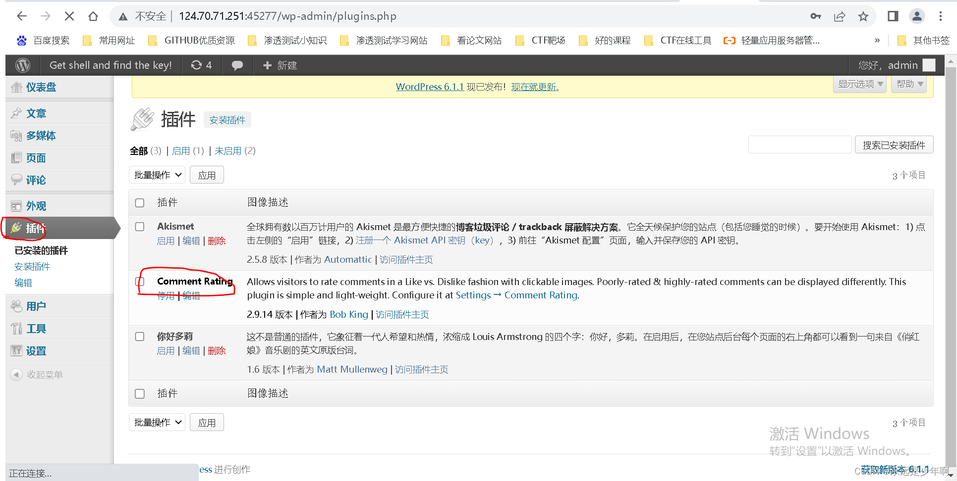This screenshot has width=957, height=481.
Task: Click bottom 应用 apply button
Action: pos(207,423)
